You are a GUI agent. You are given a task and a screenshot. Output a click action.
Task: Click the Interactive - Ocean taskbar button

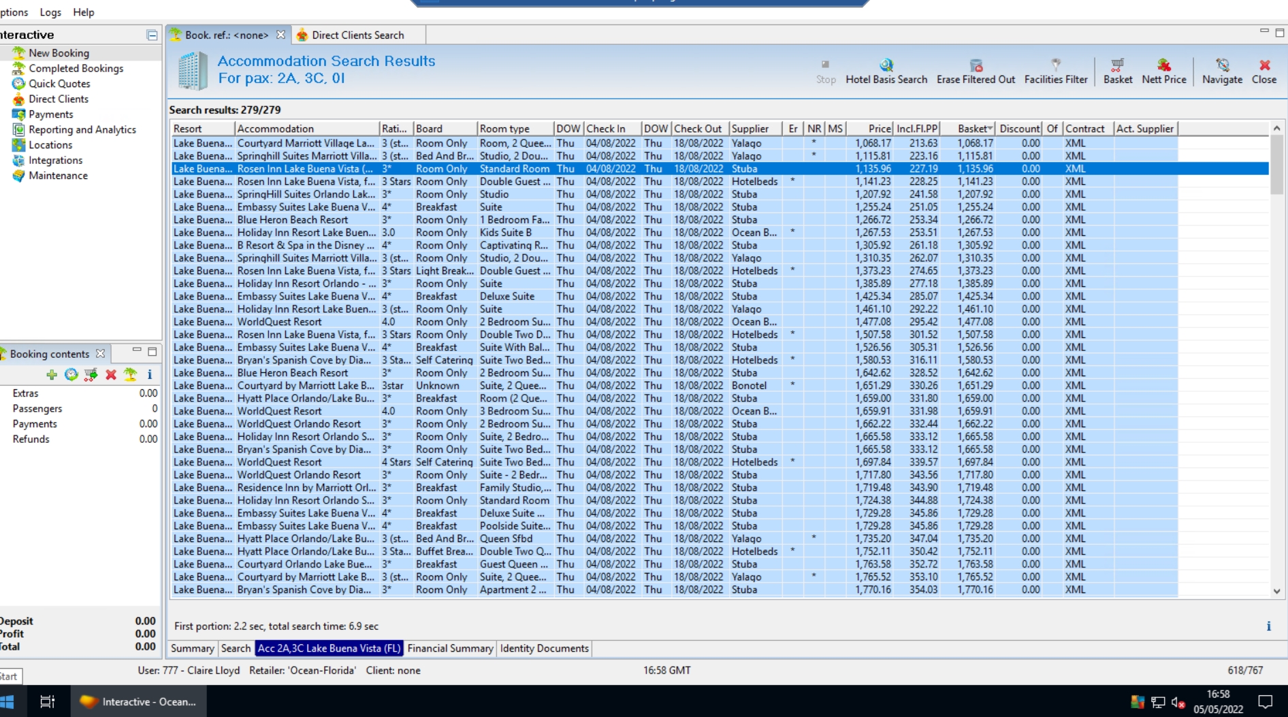pyautogui.click(x=138, y=701)
